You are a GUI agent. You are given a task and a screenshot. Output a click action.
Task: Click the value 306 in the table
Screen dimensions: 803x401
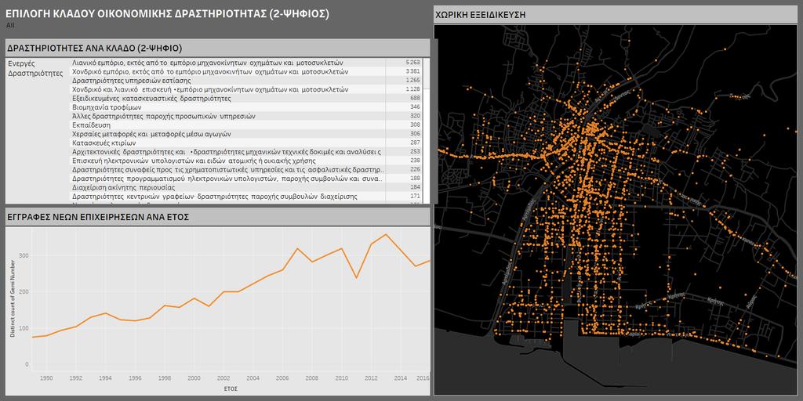click(415, 134)
